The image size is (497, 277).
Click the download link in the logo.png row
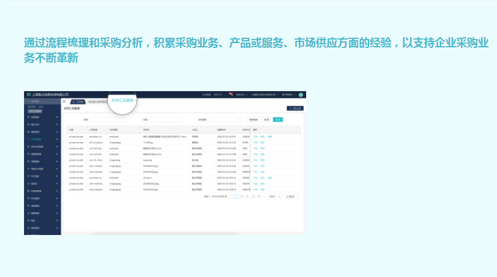click(x=255, y=160)
